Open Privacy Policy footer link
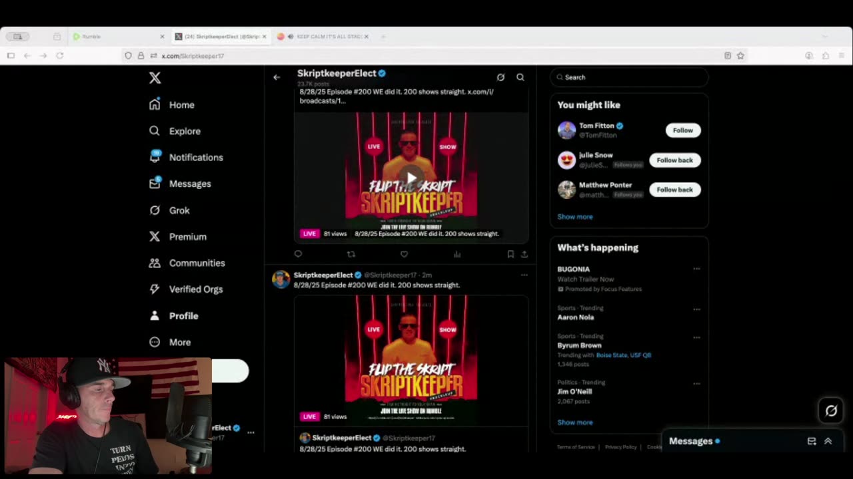 point(621,447)
